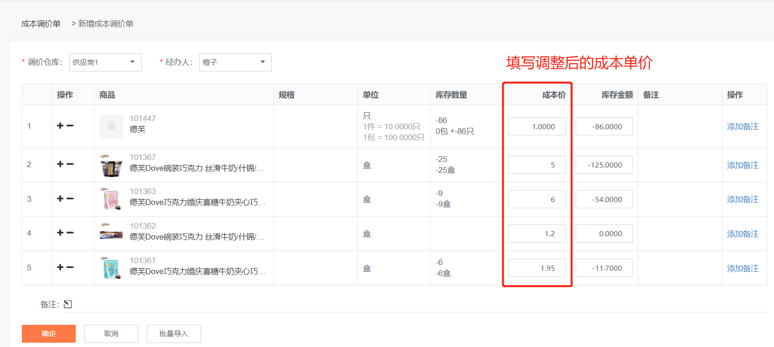Click the stock quantity -9盒
Screen dimensions: 774x347
443,204
